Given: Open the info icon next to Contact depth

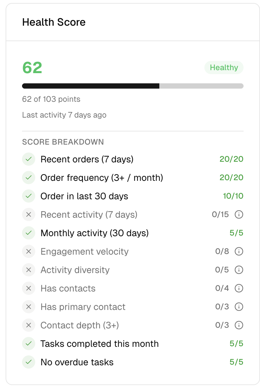Looking at the screenshot, I should pyautogui.click(x=239, y=325).
